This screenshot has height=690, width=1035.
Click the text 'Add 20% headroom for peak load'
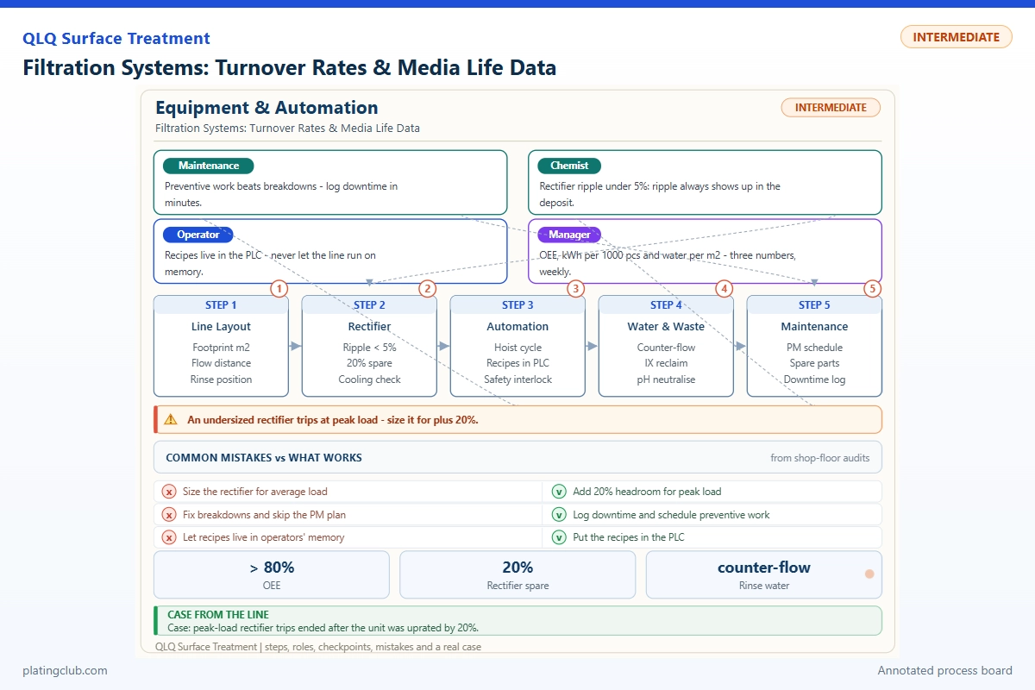(x=647, y=492)
